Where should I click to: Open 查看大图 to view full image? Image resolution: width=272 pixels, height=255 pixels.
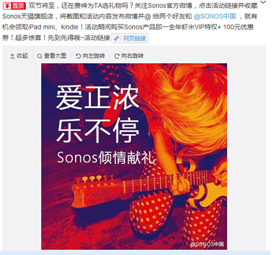[55, 56]
